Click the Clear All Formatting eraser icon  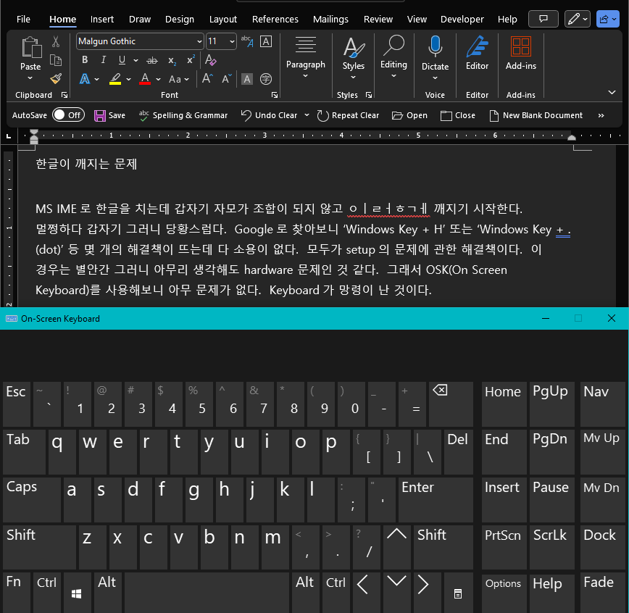point(212,60)
